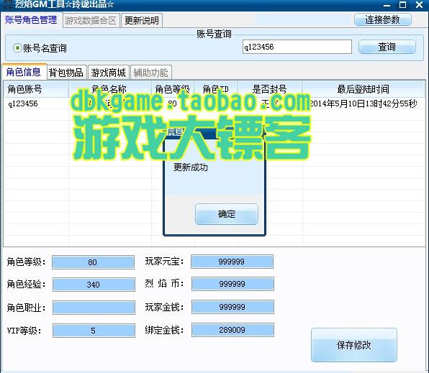Open the 连接参数 connection settings

point(383,19)
